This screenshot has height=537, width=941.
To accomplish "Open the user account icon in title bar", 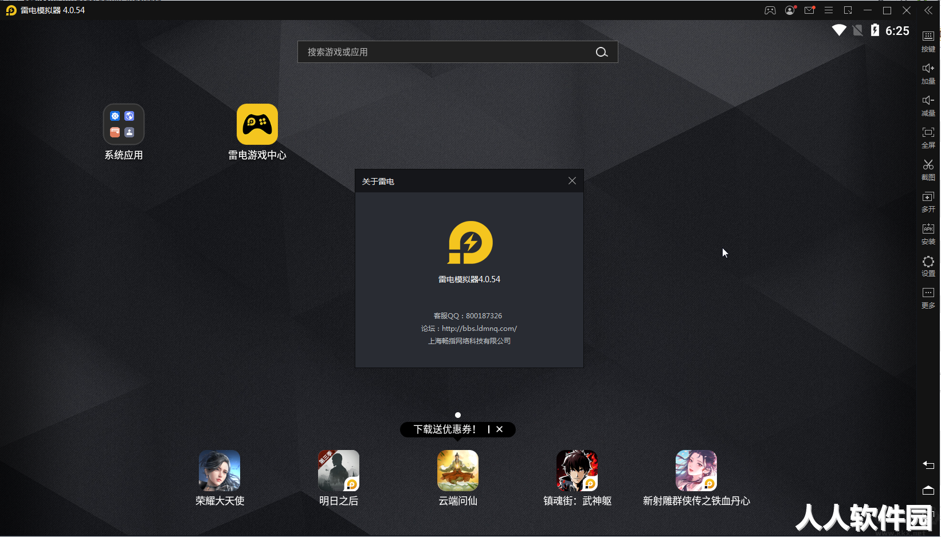I will [790, 10].
